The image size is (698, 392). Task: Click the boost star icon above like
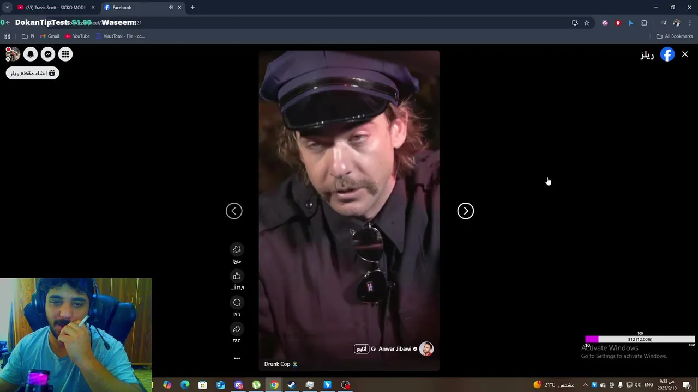237,249
